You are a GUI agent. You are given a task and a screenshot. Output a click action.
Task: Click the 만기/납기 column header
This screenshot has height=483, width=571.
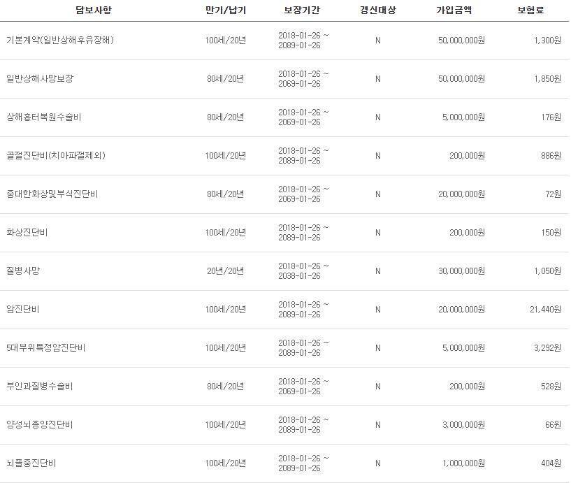click(225, 10)
